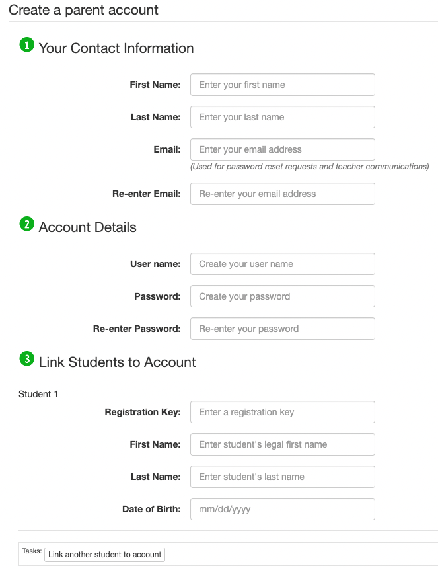Click the Create a parent account title

tap(83, 10)
